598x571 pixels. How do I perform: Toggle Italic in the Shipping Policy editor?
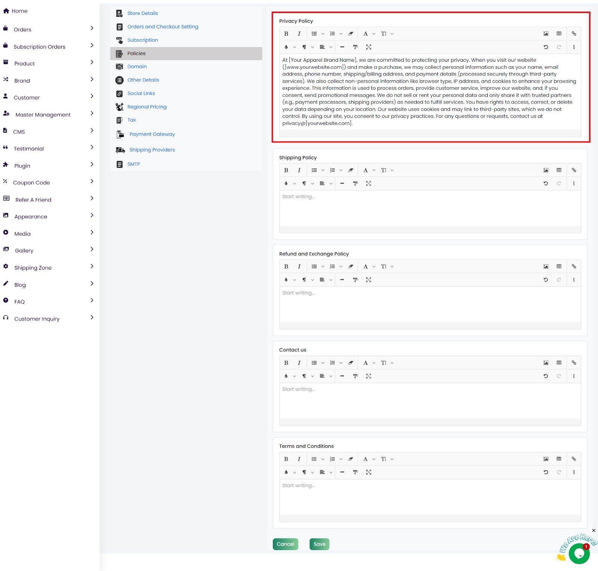pyautogui.click(x=299, y=170)
